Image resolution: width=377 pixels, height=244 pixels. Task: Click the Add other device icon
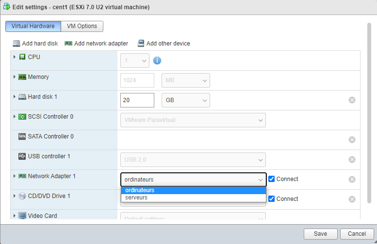[x=141, y=44]
